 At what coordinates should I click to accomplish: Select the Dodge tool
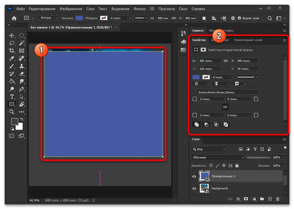[x=12, y=89]
